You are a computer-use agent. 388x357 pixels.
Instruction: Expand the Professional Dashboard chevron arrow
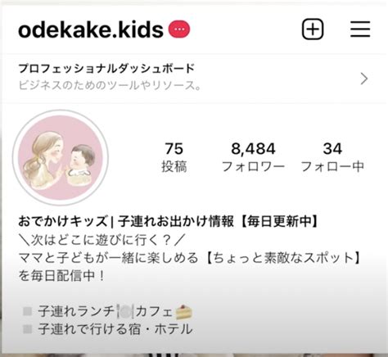tap(364, 79)
